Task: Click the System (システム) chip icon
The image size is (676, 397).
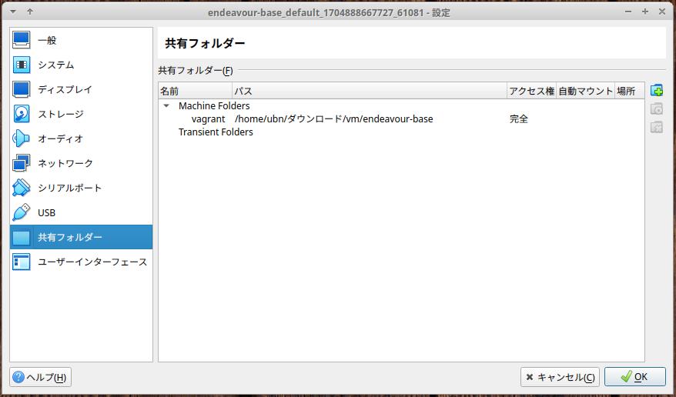Action: [21, 65]
